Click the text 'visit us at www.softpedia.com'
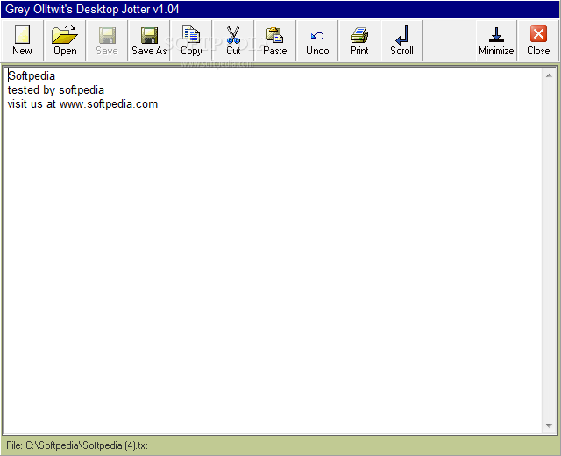The width and height of the screenshot is (561, 456). coord(82,104)
